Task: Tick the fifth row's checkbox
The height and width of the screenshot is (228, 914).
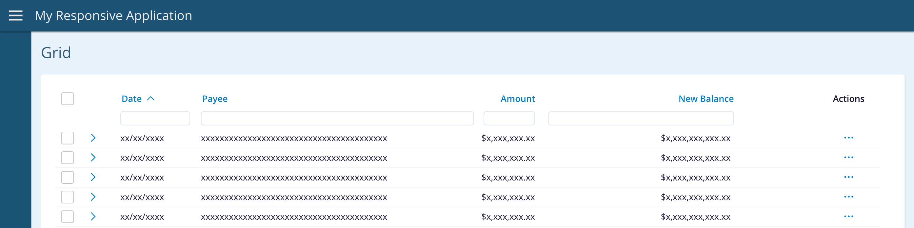Action: coord(68,217)
